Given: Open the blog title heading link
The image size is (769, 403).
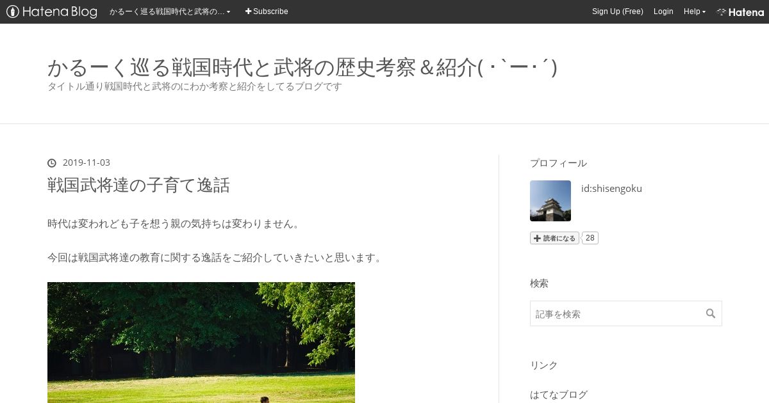Looking at the screenshot, I should 302,67.
